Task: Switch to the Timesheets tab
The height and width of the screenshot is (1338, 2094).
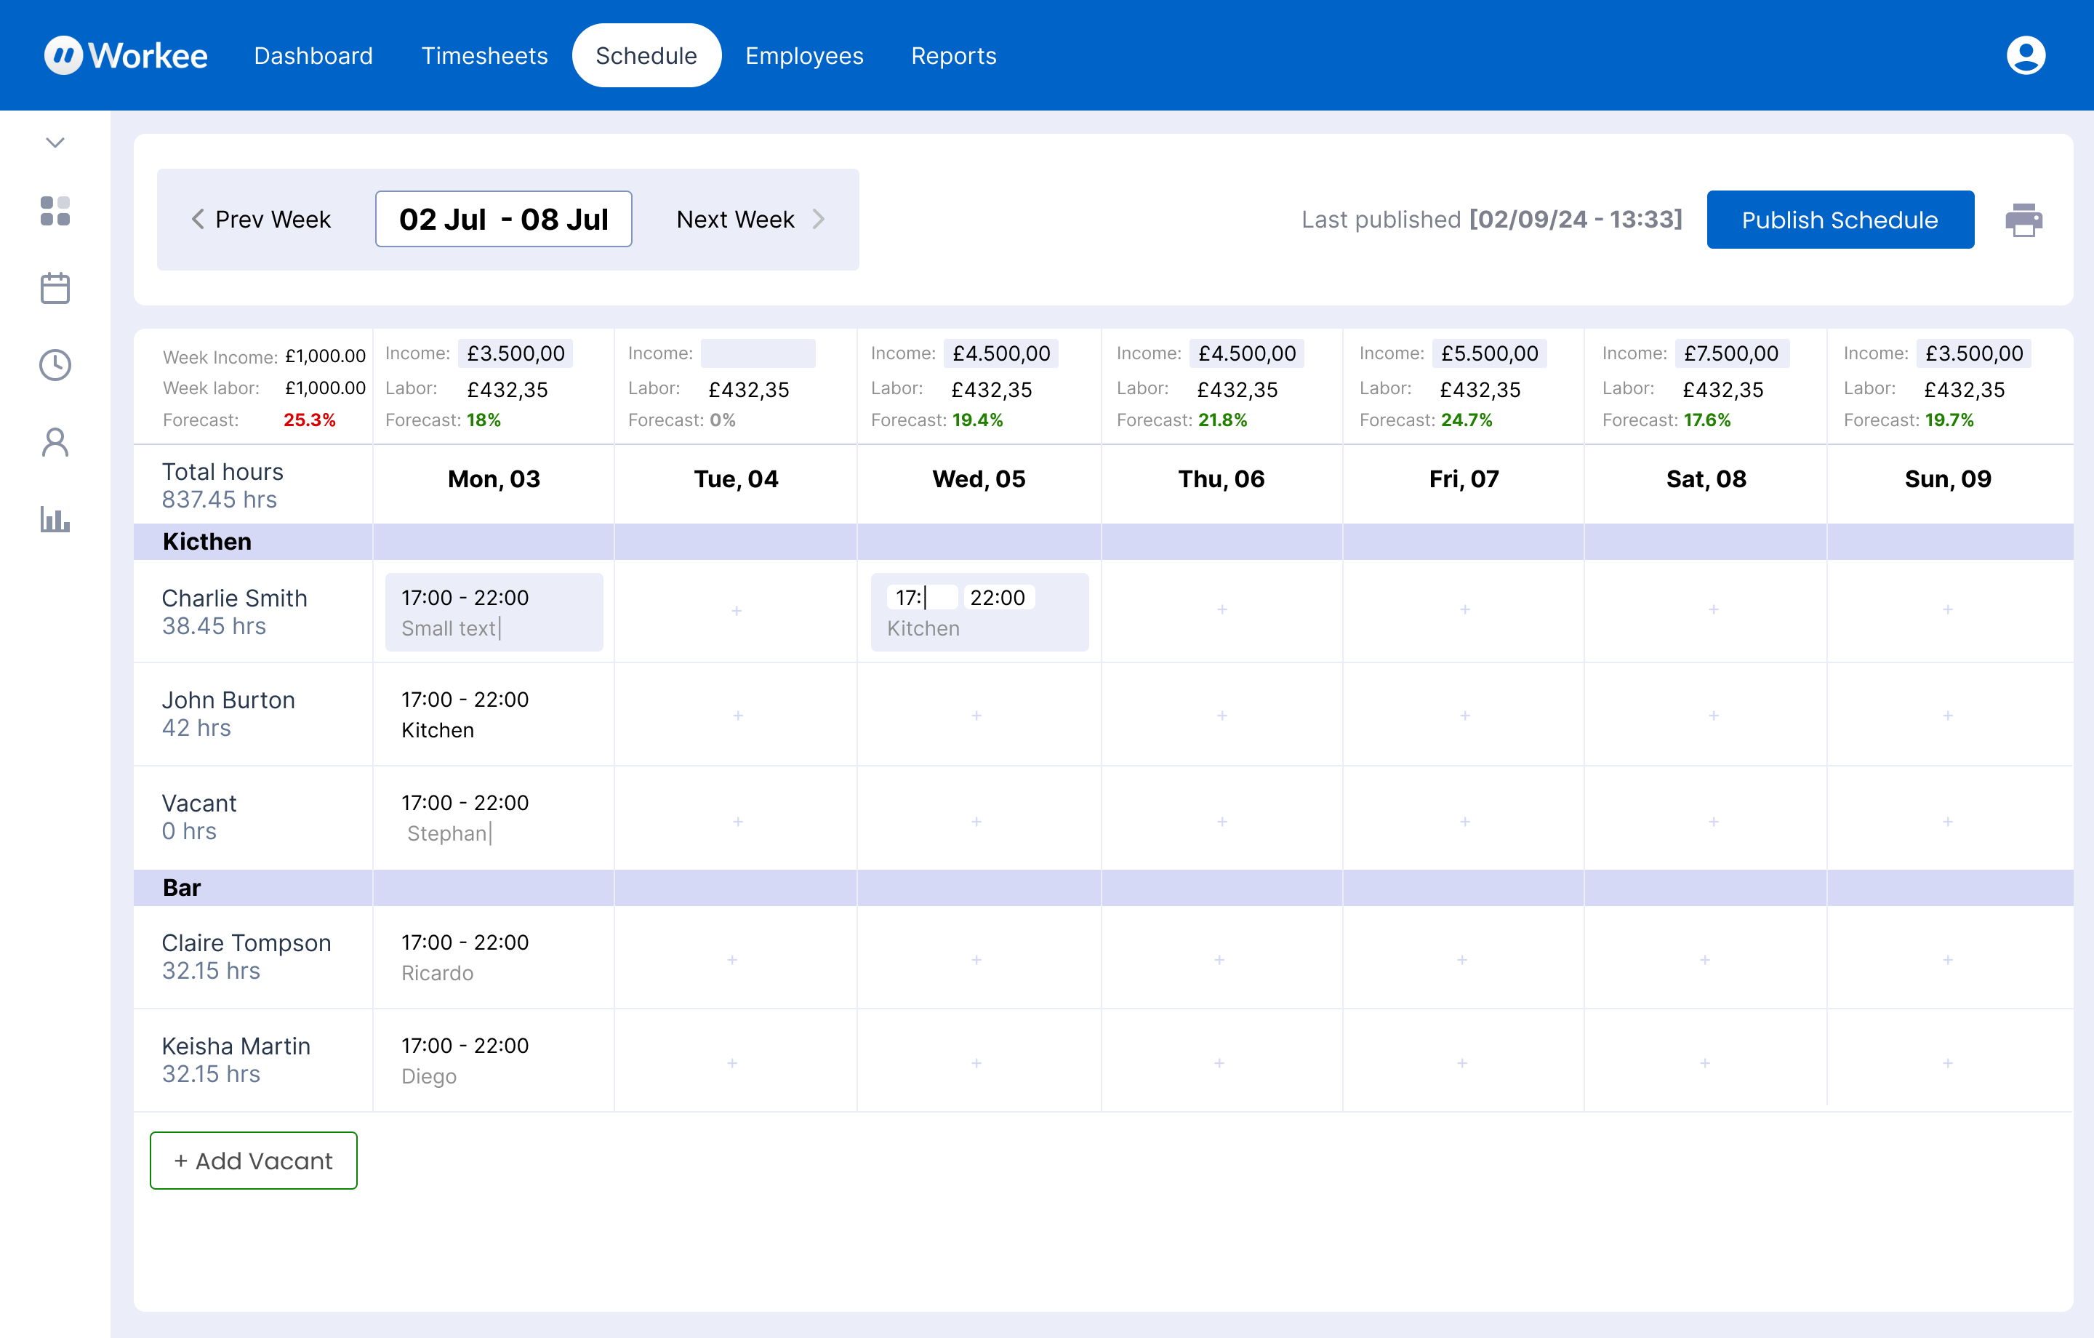Action: 484,56
